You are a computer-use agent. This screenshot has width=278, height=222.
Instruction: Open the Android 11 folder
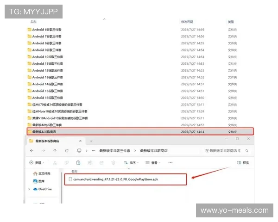(x=45, y=64)
